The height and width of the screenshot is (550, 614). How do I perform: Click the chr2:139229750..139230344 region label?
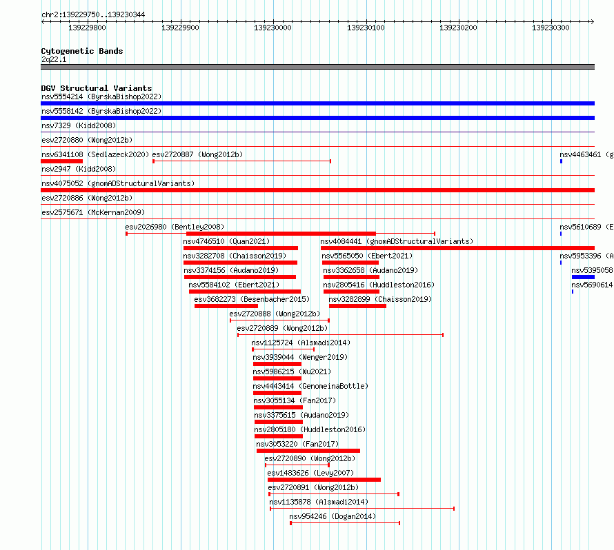click(93, 14)
